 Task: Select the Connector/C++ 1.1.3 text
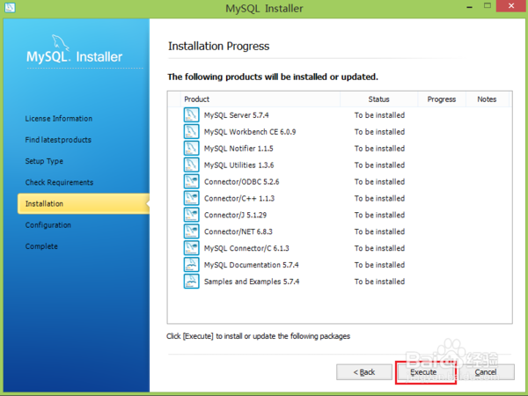(x=239, y=198)
